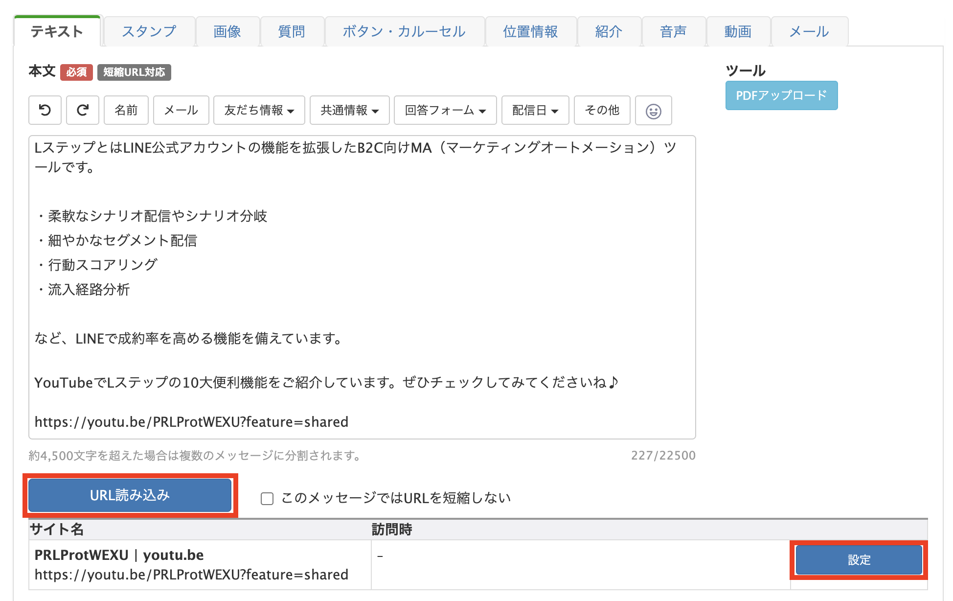Image resolution: width=953 pixels, height=601 pixels.
Task: Expand the 友だち情報 dropdown
Action: 259,110
